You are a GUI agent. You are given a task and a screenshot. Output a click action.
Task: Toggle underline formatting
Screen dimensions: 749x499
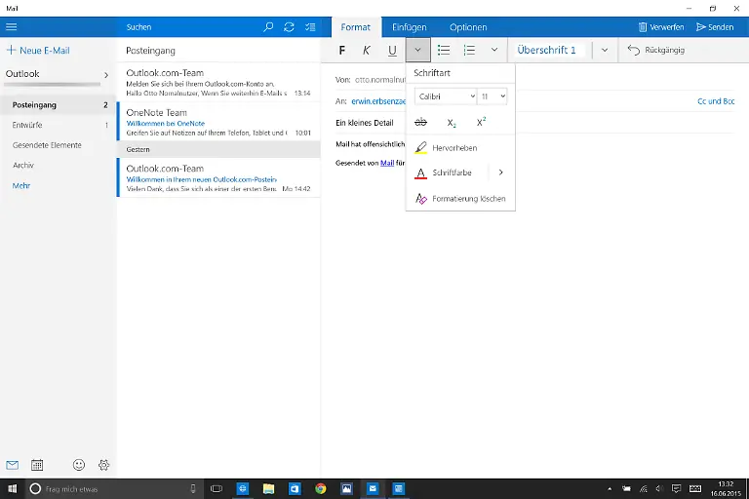click(392, 50)
